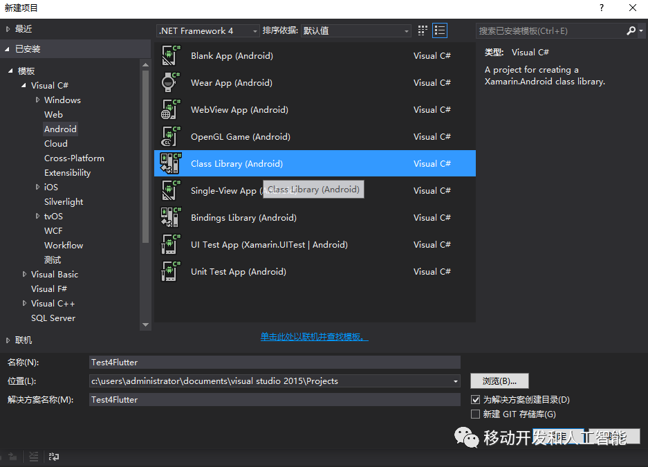This screenshot has height=467, width=648.
Task: Click the Bindings Library (Android) template icon
Action: tap(171, 217)
